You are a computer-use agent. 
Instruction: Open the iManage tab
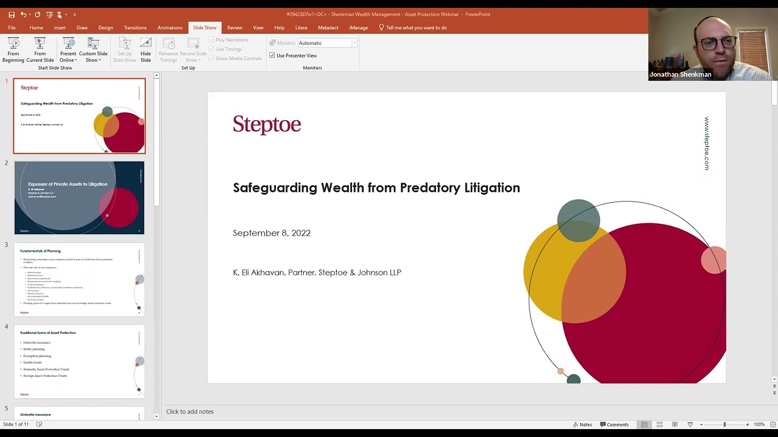[x=359, y=27]
